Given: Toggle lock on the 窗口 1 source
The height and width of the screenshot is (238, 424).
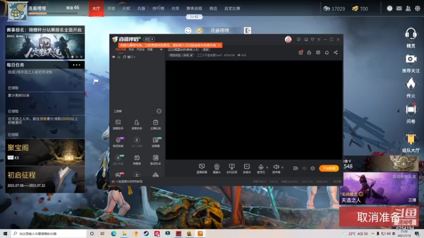Looking at the screenshot, I should coord(119,57).
